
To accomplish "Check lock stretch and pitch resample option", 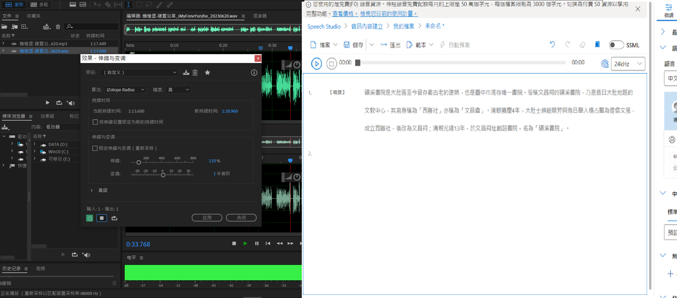I will [x=95, y=148].
